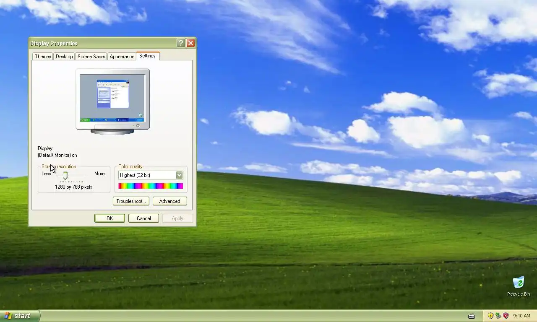Open the red shield security alert tray icon
This screenshot has width=537, height=322.
click(x=506, y=316)
